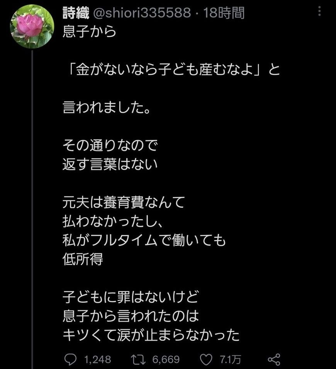336x369 pixels.
Task: Open the share icon menu
Action: point(274,359)
